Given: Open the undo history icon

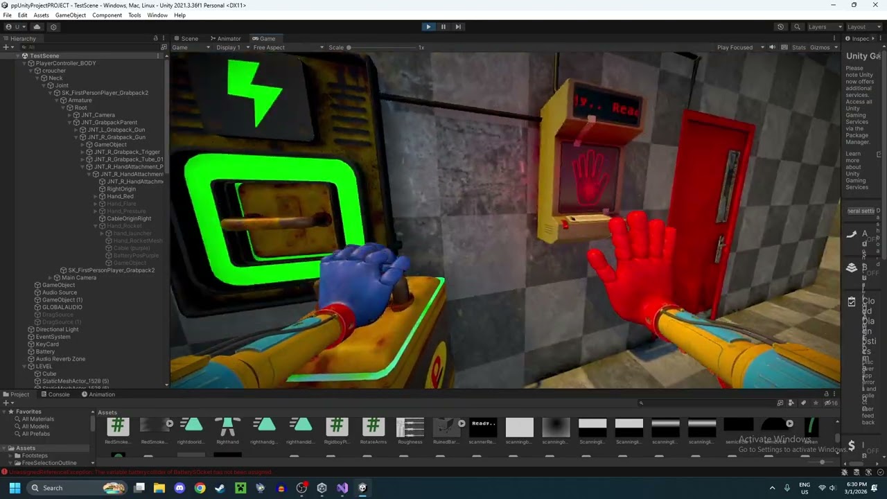Looking at the screenshot, I should click(780, 27).
